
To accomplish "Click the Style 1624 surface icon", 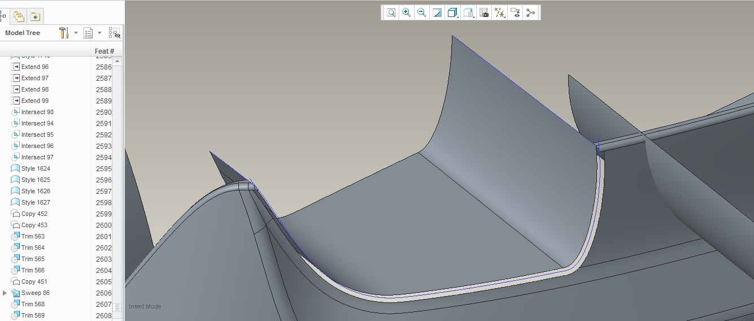I will coord(15,168).
